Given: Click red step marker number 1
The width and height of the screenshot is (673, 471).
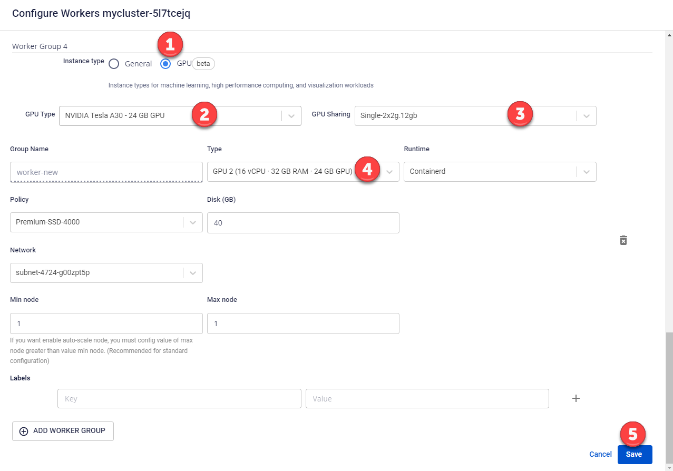Looking at the screenshot, I should point(170,45).
